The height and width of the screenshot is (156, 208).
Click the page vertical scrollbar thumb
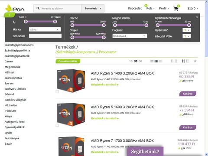206,30
